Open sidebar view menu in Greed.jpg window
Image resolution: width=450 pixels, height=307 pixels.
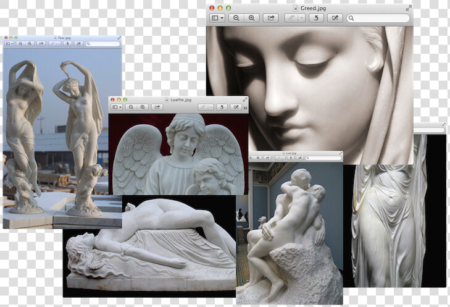(217, 18)
